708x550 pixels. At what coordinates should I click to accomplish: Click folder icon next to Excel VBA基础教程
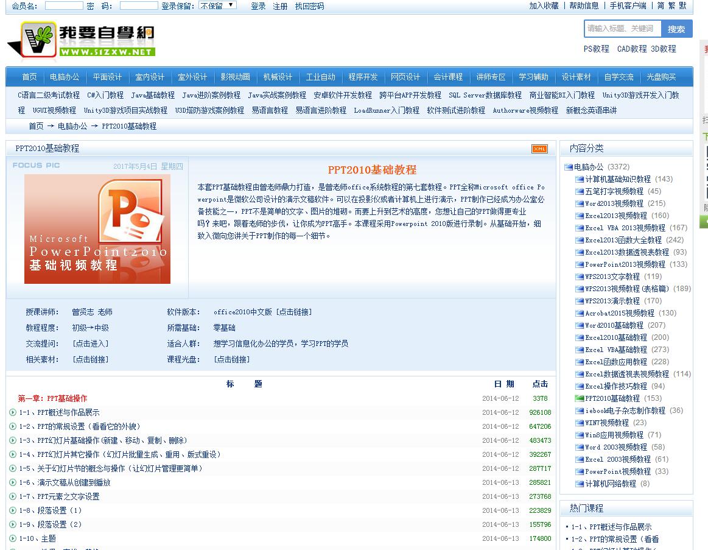coord(580,350)
